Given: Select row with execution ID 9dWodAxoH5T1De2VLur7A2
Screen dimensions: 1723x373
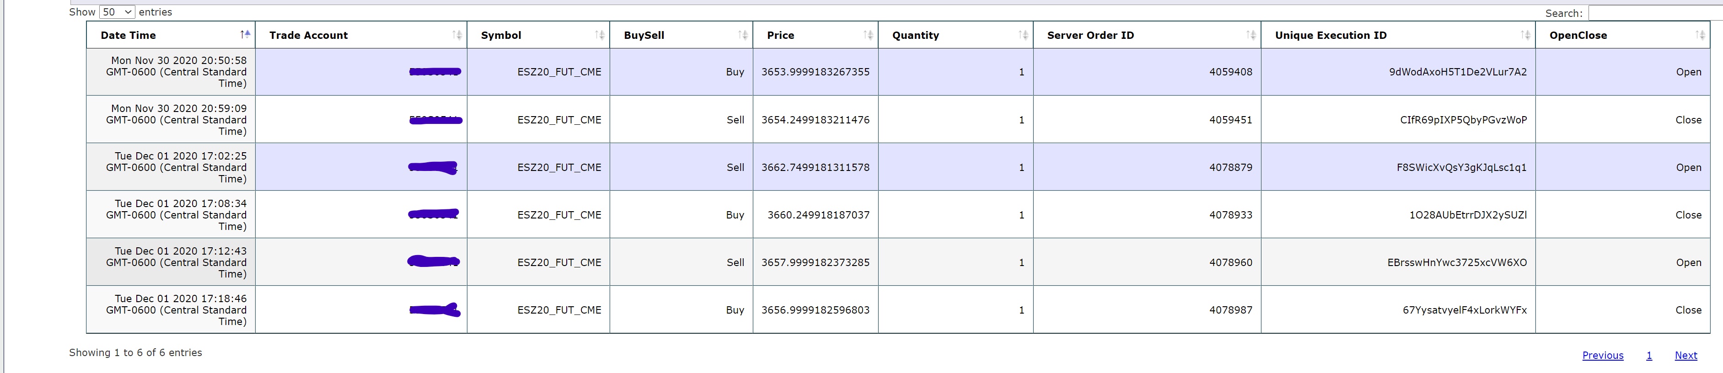Looking at the screenshot, I should (x=1457, y=71).
